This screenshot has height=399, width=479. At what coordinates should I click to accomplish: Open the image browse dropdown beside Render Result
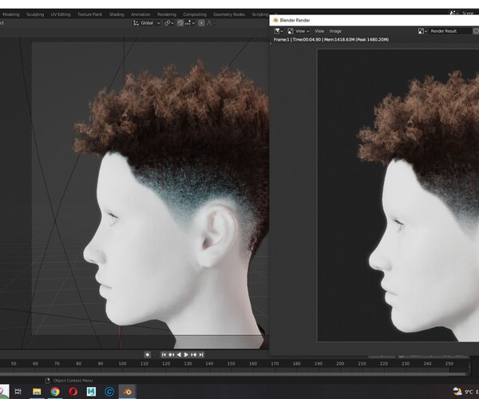point(422,31)
